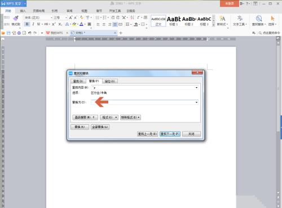This screenshot has width=282, height=208.
Task: Toggle Italic formatting in the ribbon
Action: point(33,24)
